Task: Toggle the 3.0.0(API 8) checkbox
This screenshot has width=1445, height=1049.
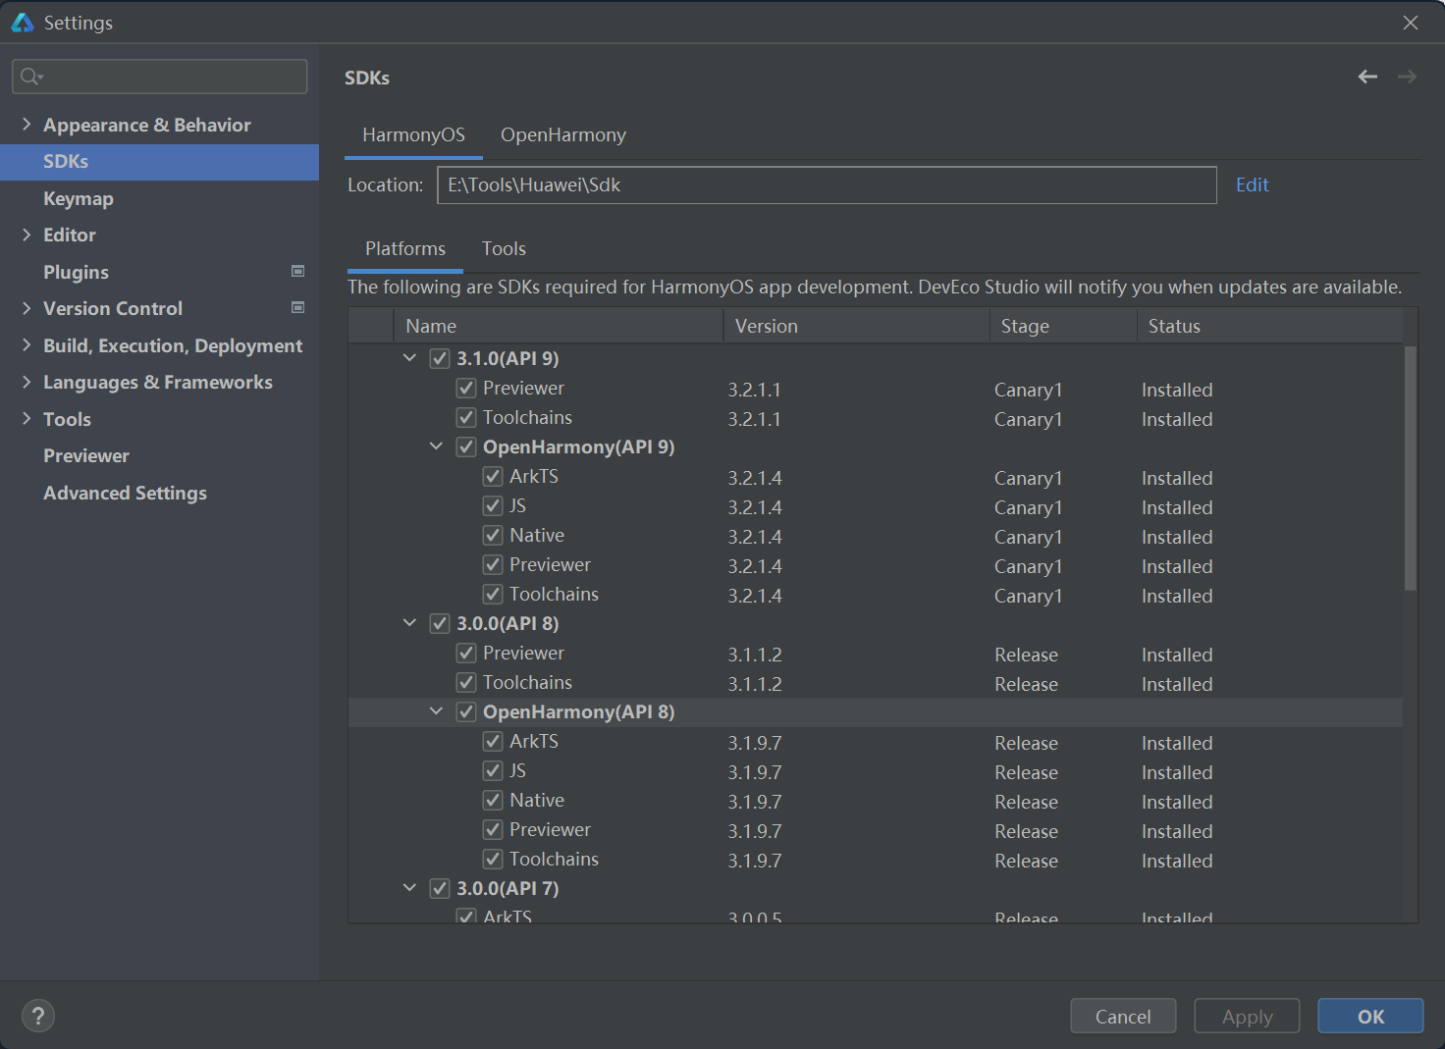Action: coord(440,624)
